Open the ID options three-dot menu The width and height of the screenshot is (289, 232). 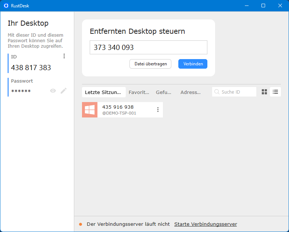(x=64, y=56)
